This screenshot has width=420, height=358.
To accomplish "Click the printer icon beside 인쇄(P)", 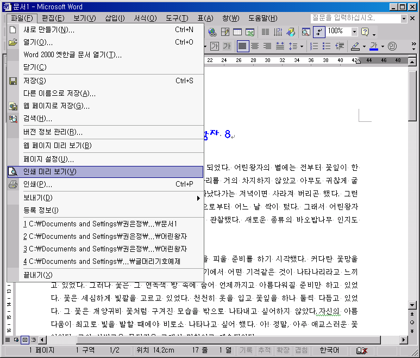I will [13, 184].
